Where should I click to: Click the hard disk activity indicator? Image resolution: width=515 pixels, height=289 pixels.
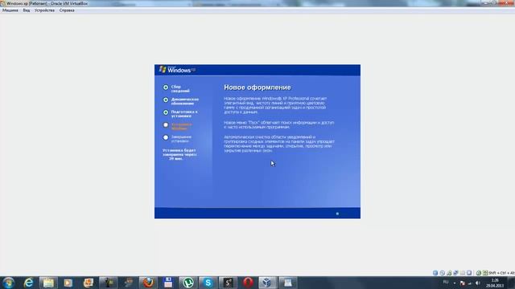[x=435, y=273]
